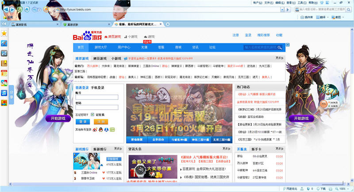Open the 编辑 menu
The width and height of the screenshot is (354, 192).
click(280, 3)
